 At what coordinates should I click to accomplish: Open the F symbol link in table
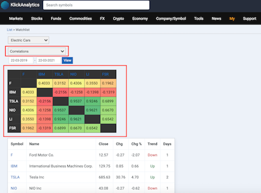tap(12, 155)
